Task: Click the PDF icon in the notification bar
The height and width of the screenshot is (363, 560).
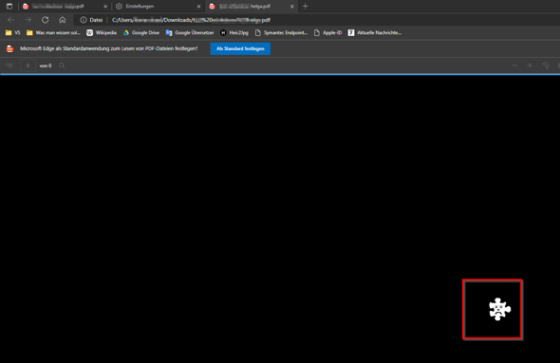Action: (10, 48)
